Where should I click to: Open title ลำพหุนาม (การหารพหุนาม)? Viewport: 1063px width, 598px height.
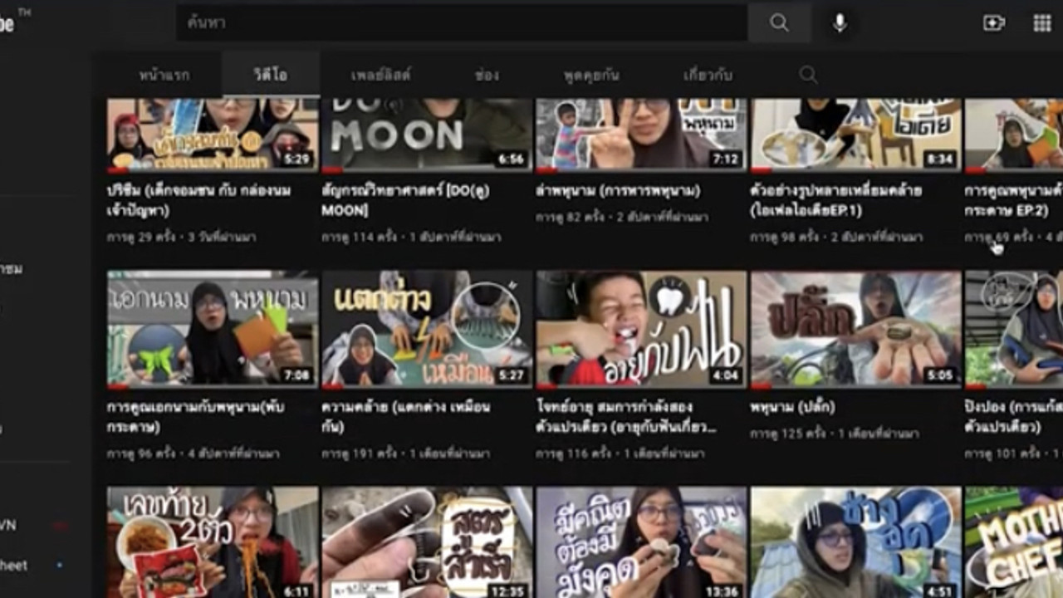tap(618, 191)
